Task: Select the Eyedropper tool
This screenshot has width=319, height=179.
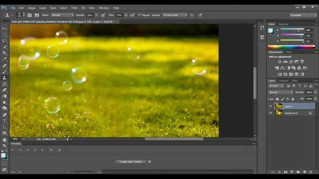Action: [4, 59]
